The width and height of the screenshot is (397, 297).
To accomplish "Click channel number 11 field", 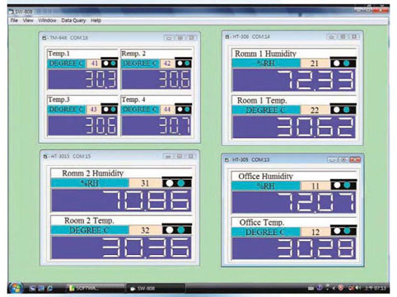I will [315, 186].
